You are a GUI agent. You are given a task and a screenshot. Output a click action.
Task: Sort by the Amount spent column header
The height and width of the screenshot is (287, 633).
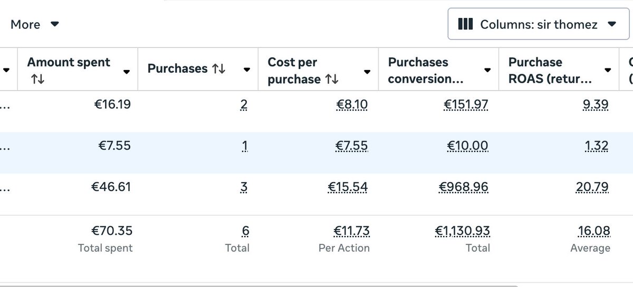click(x=69, y=63)
